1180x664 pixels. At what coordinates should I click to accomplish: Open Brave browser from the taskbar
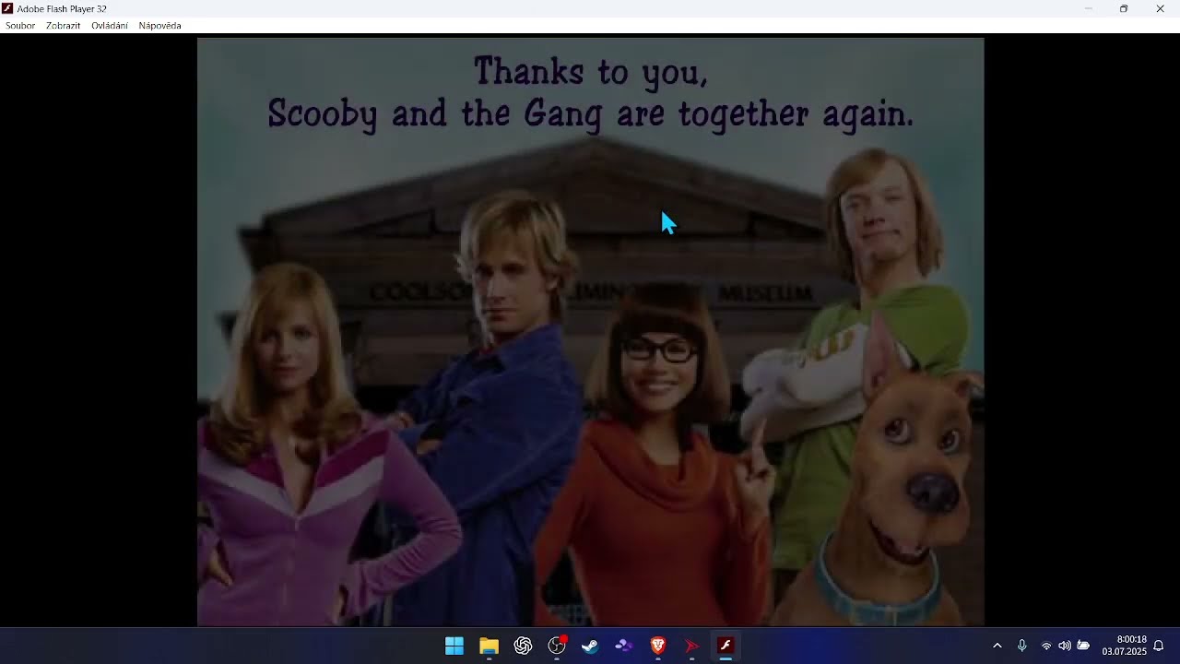click(658, 646)
